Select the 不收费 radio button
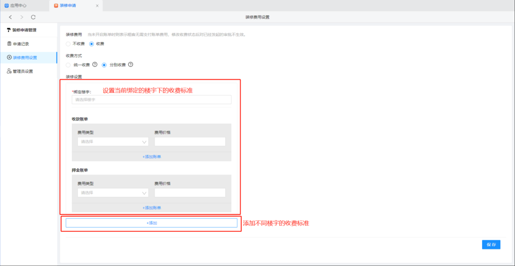Screen dimensions: 515x266 click(x=68, y=44)
